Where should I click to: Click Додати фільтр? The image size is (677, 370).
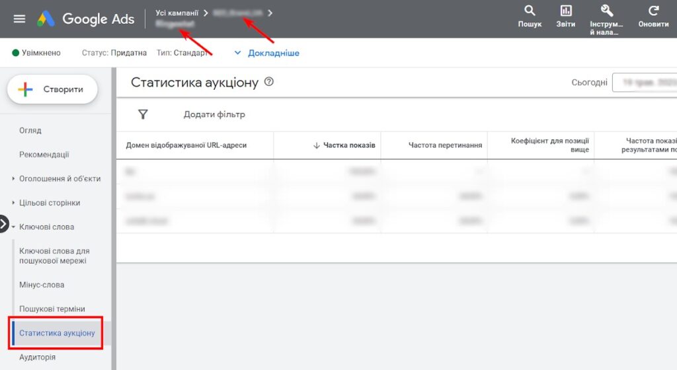pos(214,114)
